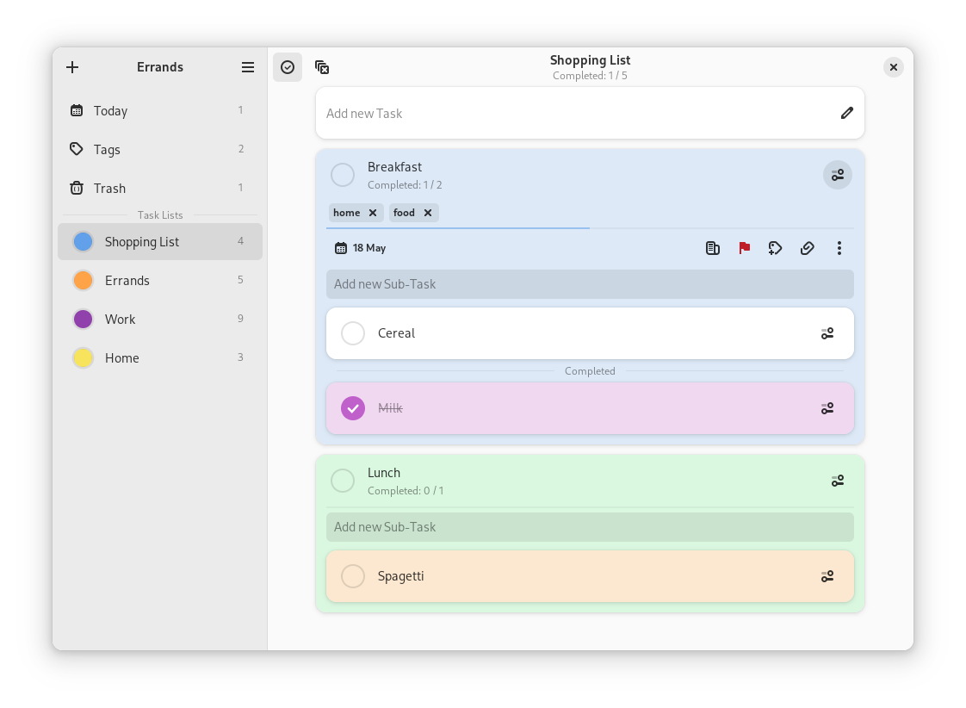Click the purple Work color circle
Screen dimensions: 966x708
click(84, 320)
